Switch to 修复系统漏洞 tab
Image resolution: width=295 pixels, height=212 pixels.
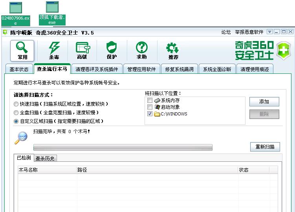pyautogui.click(x=179, y=69)
